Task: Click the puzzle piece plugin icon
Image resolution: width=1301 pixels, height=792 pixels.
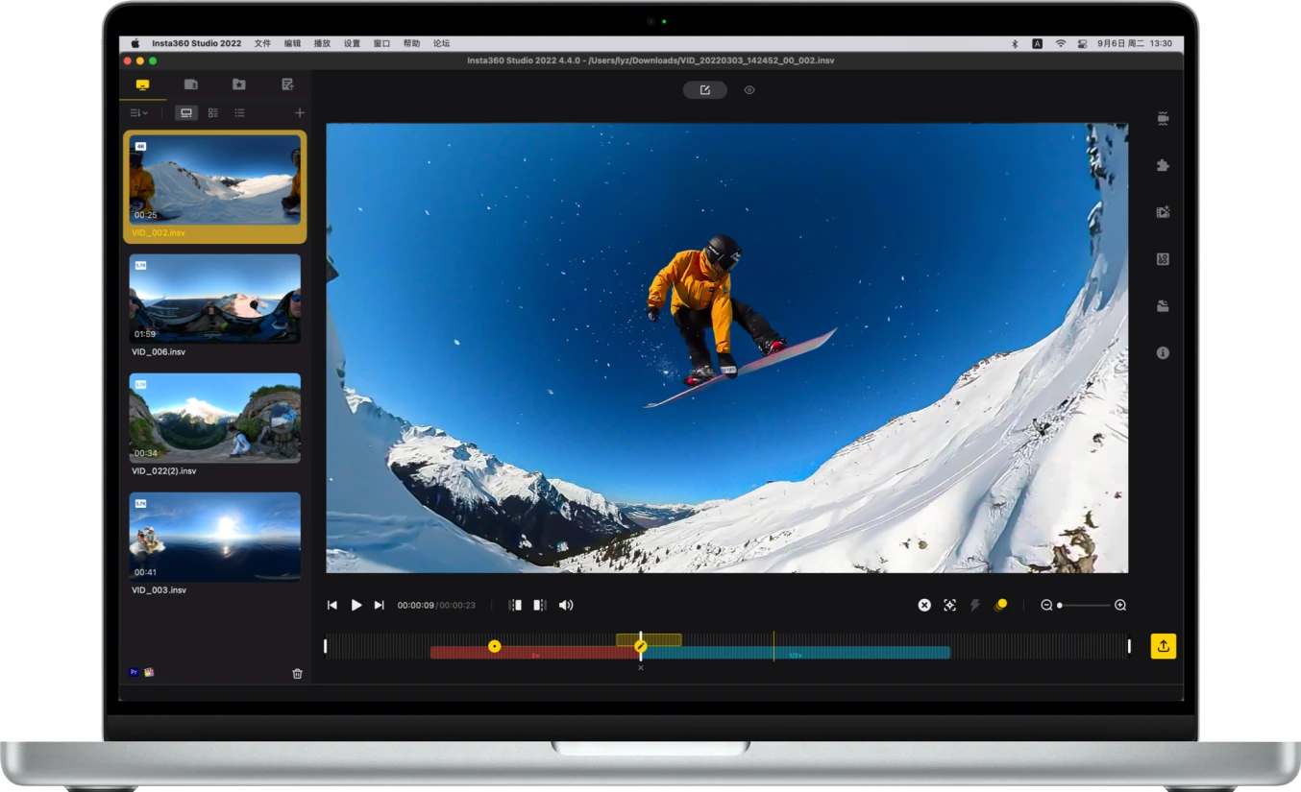Action: (1163, 165)
